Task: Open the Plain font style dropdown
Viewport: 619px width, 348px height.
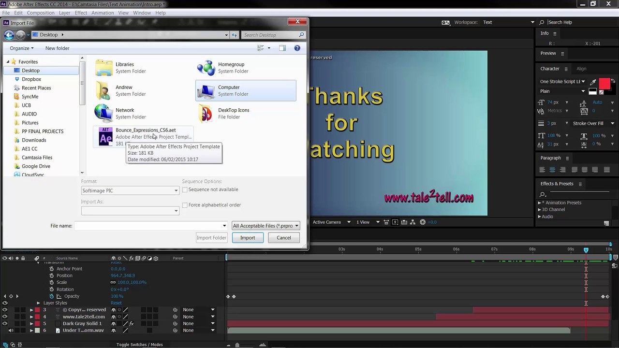Action: (x=562, y=91)
